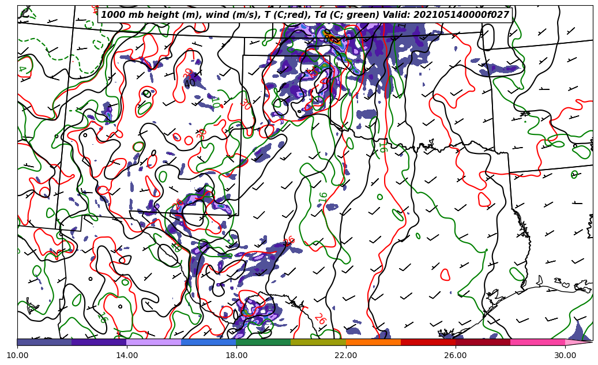This screenshot has width=598, height=365.
Task: Click the bright red colorbar segment
Action: coord(428,342)
